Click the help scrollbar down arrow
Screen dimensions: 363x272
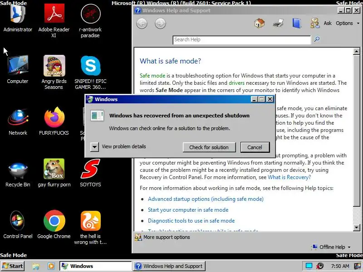[x=357, y=228]
